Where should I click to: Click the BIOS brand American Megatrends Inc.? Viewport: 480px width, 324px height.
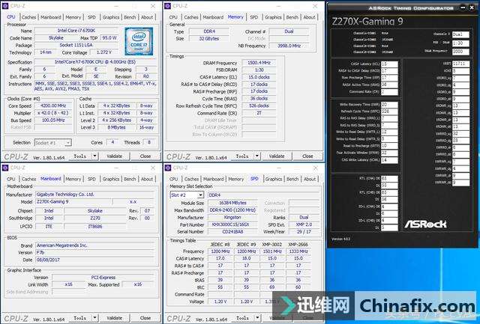pos(95,245)
